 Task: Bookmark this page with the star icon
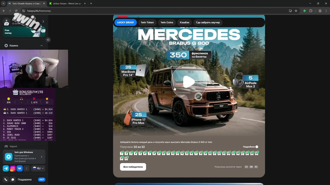tap(296, 11)
